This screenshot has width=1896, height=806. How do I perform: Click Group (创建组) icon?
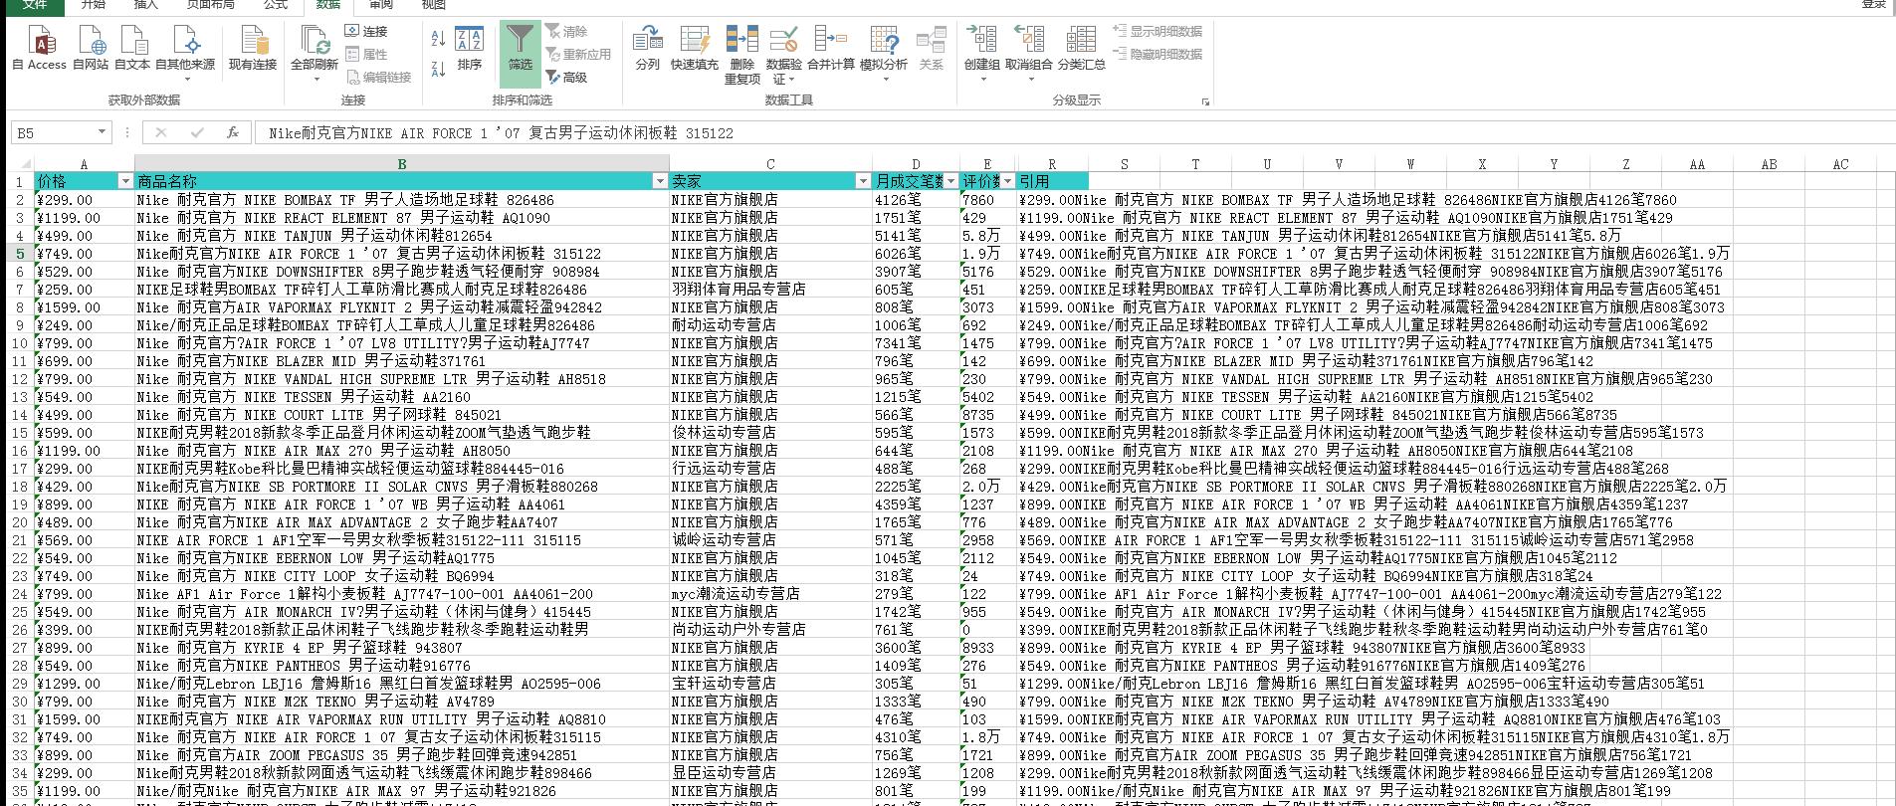pyautogui.click(x=981, y=42)
